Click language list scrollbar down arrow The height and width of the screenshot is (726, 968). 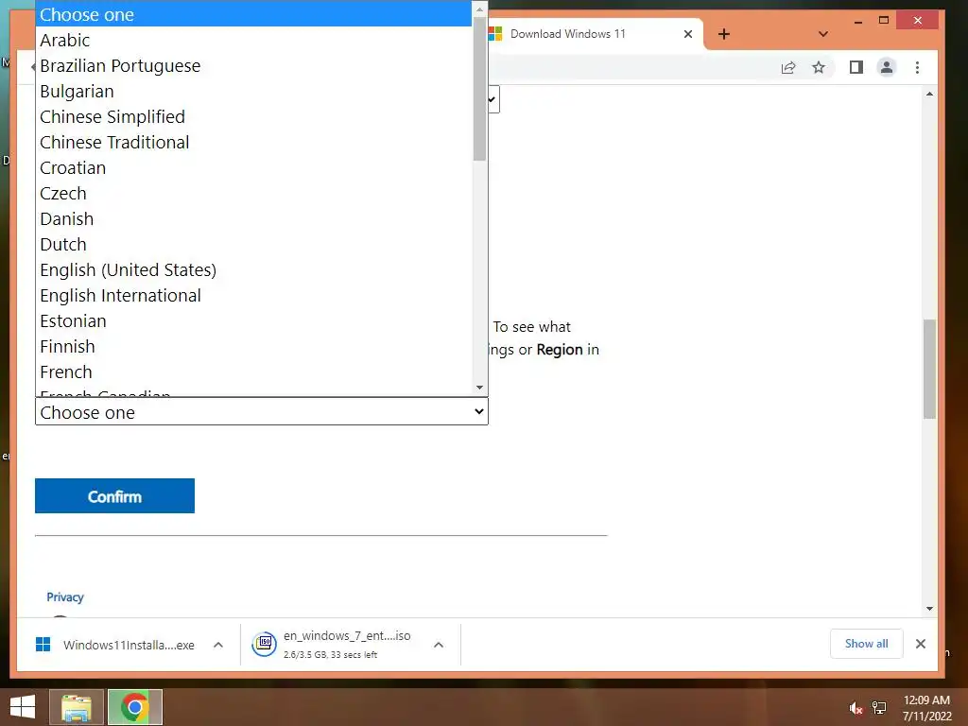[x=479, y=388]
